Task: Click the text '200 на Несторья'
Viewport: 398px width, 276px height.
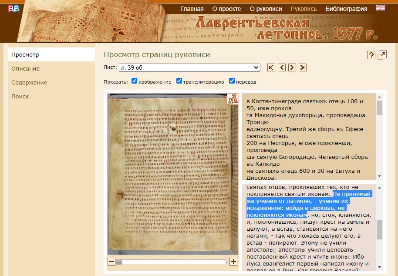Action: [270, 143]
